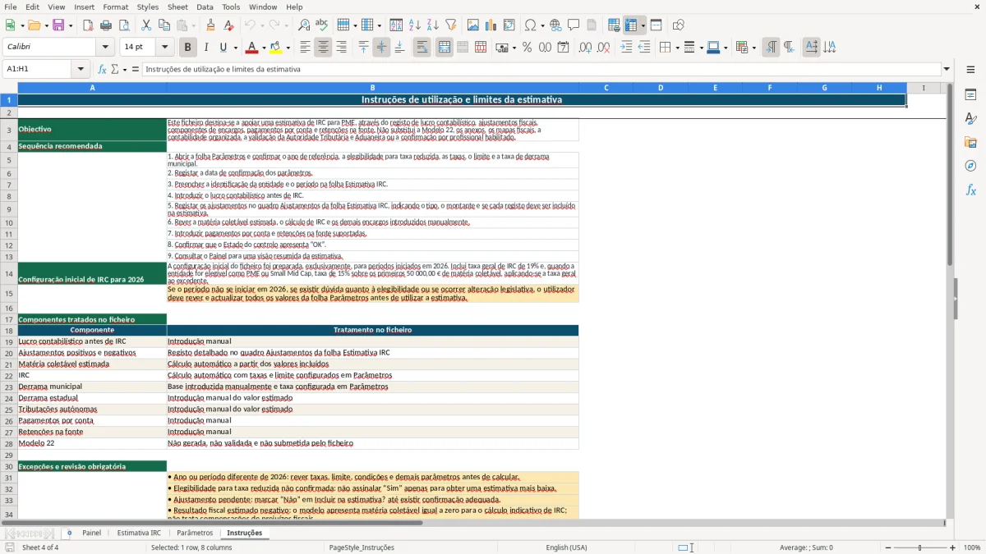Switch to the Painel sheet tab

pyautogui.click(x=91, y=533)
